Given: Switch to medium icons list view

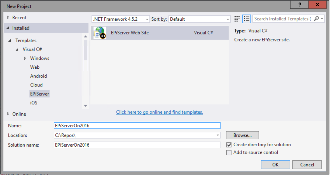Looking at the screenshot, I should 247,19.
